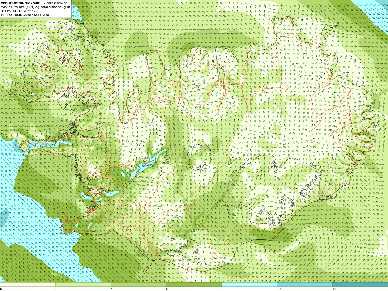This screenshot has width=388, height=291.
Task: Click the legend scale label '4'
Action: (112, 289)
